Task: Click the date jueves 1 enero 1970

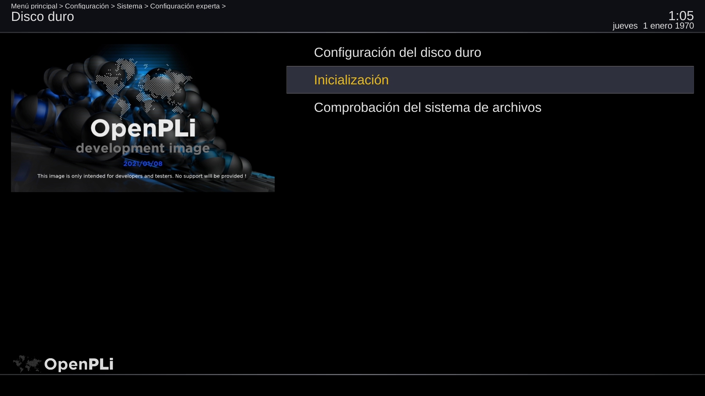Action: [x=653, y=26]
